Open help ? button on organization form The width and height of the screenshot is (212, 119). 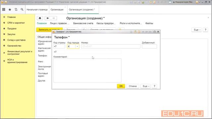(205, 30)
